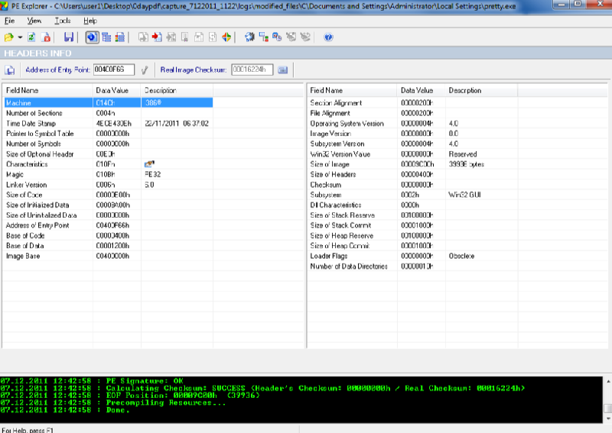The height and width of the screenshot is (433, 612).
Task: Click the gear icon in the toolbar
Action: [249, 37]
